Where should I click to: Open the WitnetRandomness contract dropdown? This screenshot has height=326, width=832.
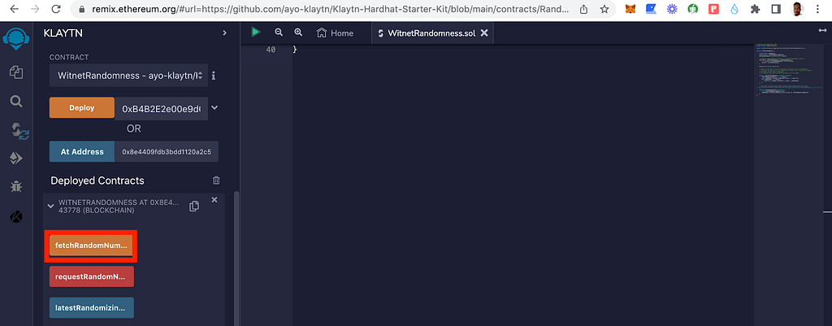pos(128,76)
